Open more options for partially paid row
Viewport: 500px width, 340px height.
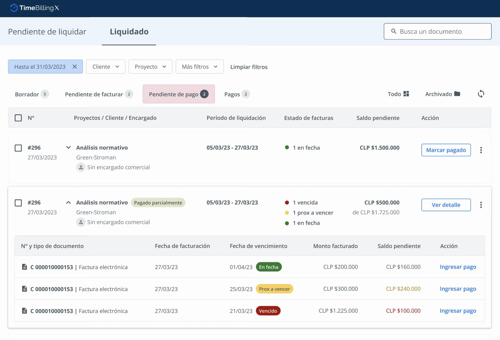click(x=481, y=205)
